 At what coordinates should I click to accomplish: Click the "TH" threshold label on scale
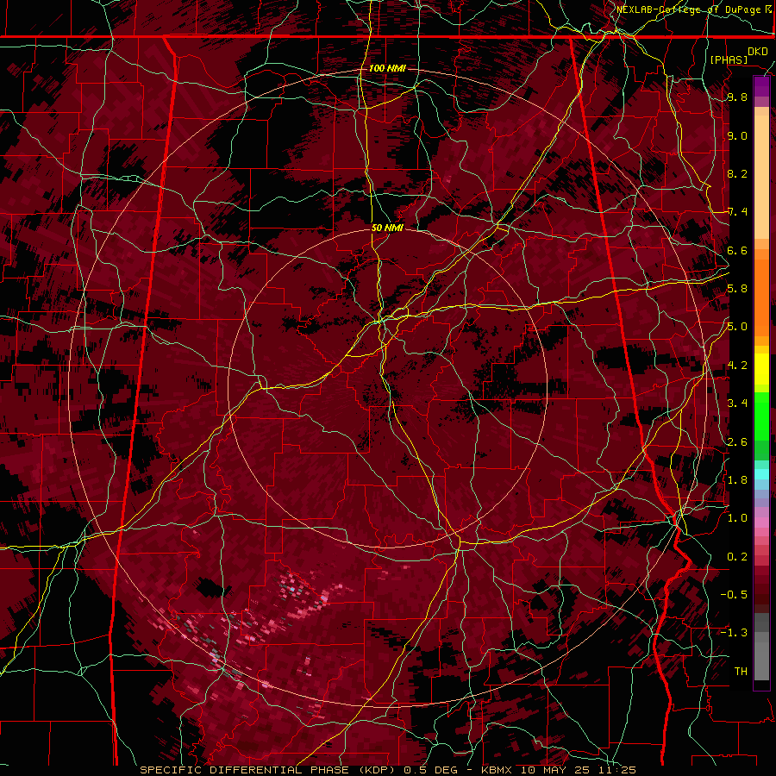tap(741, 672)
